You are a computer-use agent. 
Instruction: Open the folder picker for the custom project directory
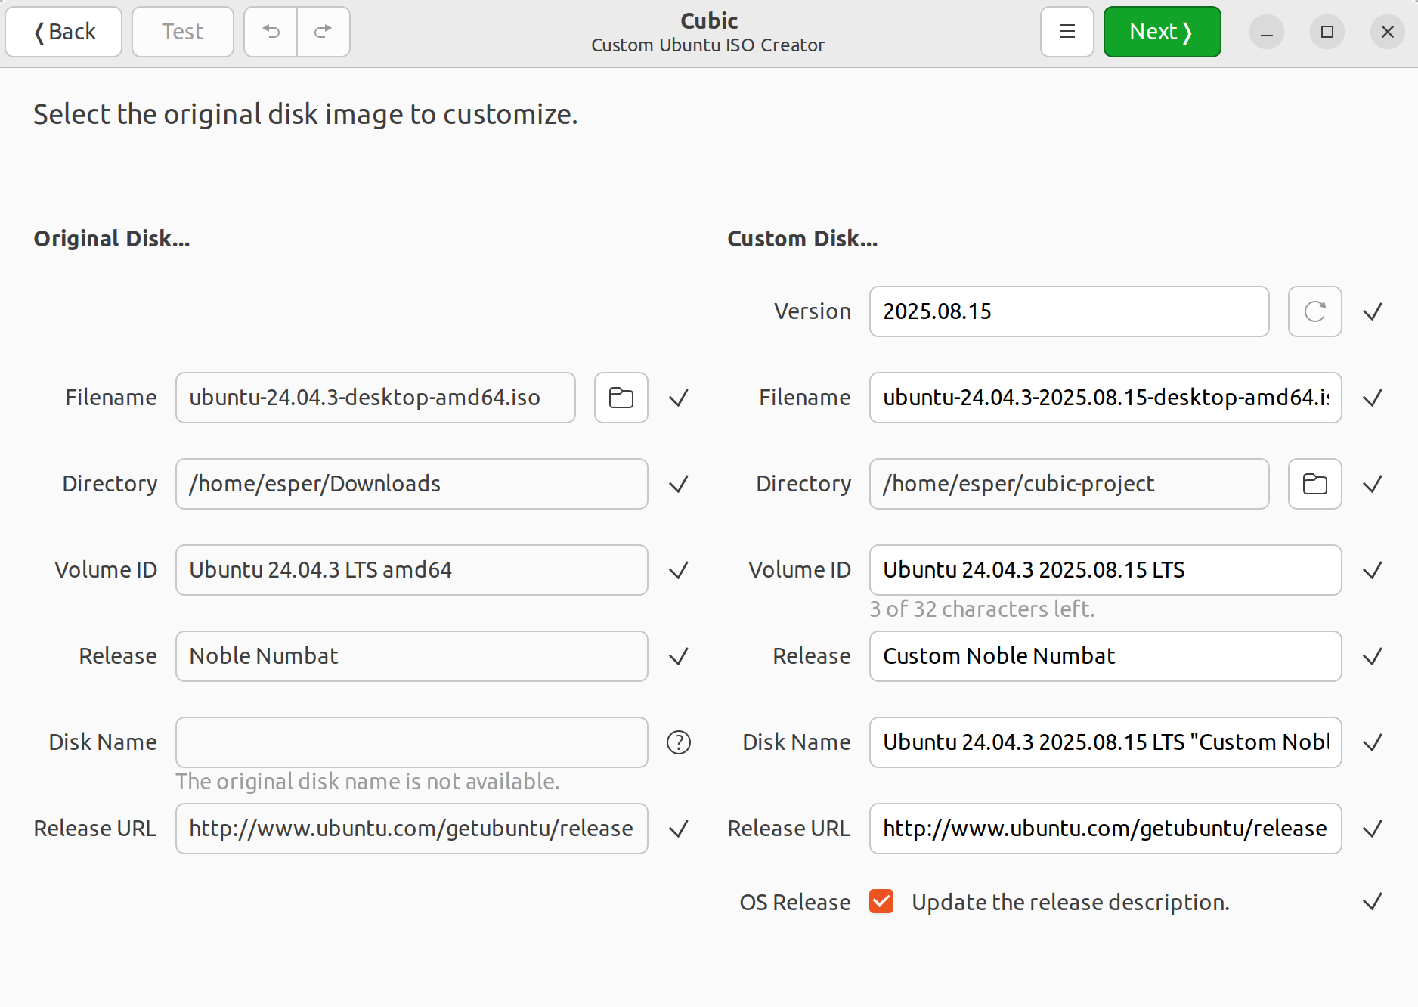[1314, 484]
